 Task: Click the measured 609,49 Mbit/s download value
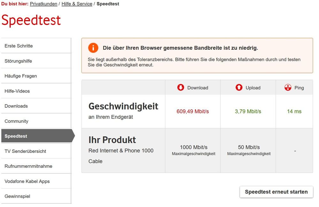[x=193, y=111]
